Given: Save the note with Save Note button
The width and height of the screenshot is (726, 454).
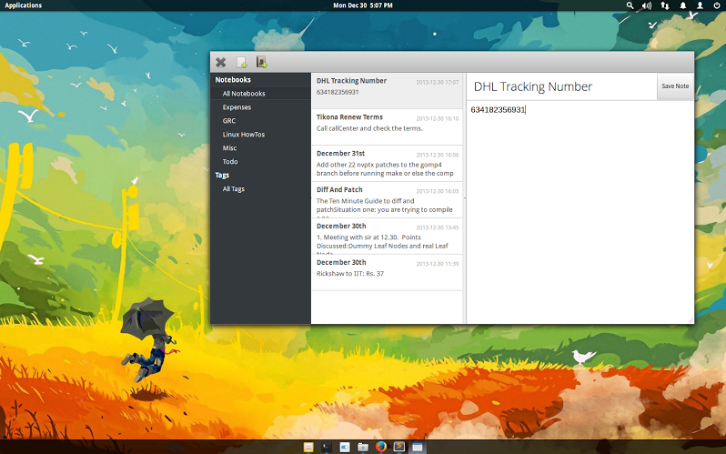Looking at the screenshot, I should (x=675, y=86).
